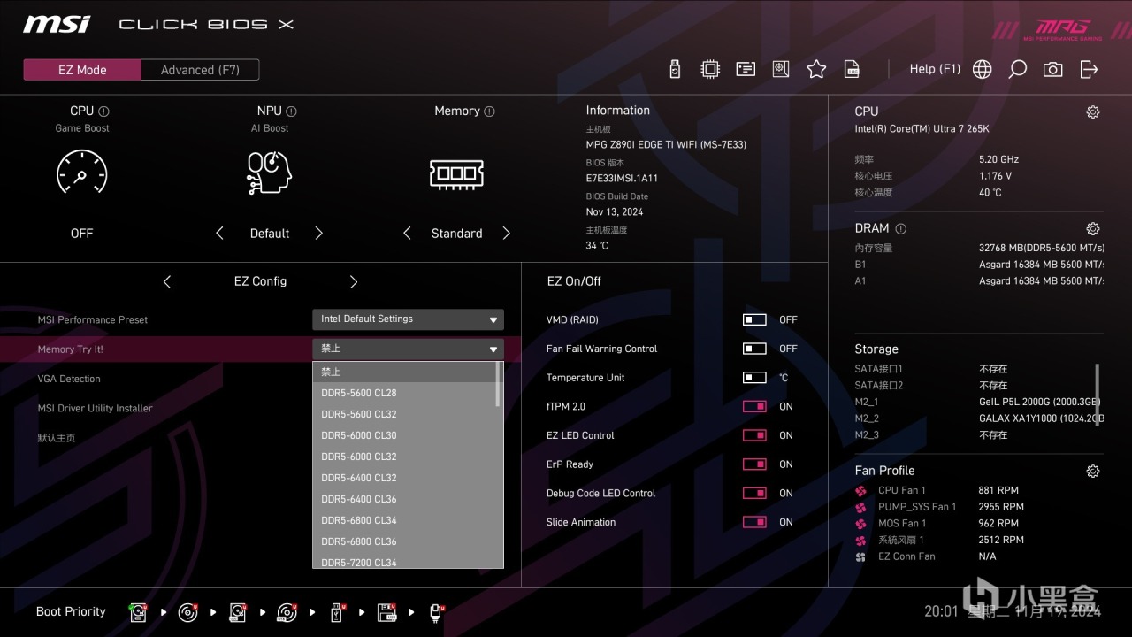
Task: Click the info icon beside DRAM
Action: pyautogui.click(x=900, y=228)
